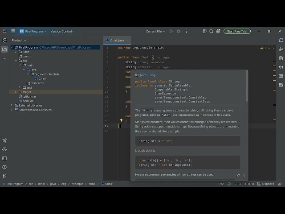Open the java.lang package link
285x214 pixels.
coord(147,75)
